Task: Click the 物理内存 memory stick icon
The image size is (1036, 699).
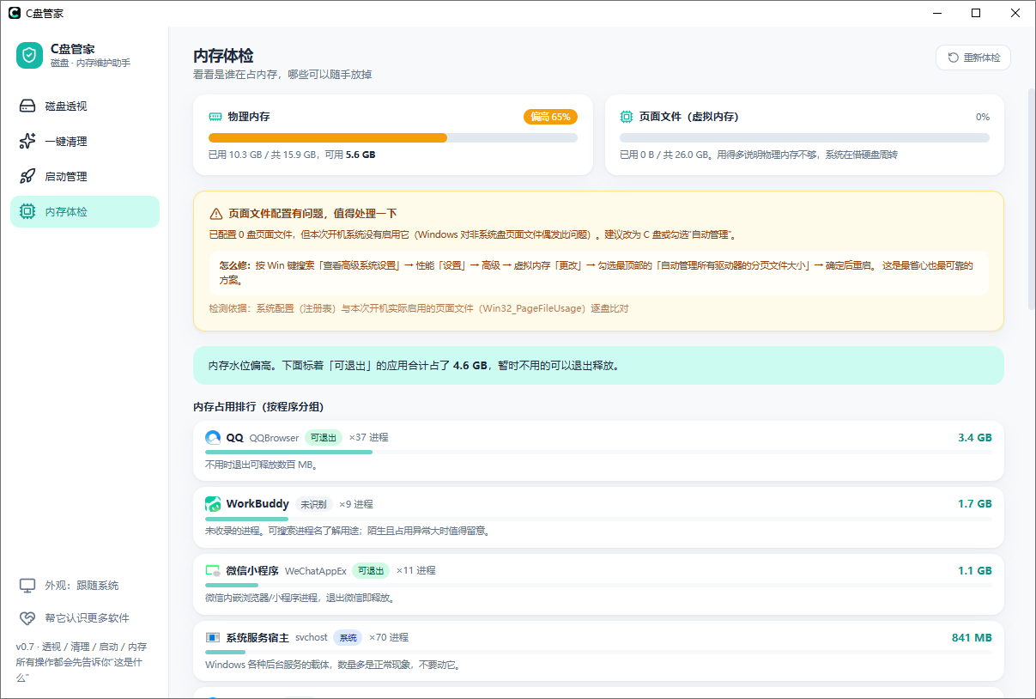Action: [x=215, y=116]
